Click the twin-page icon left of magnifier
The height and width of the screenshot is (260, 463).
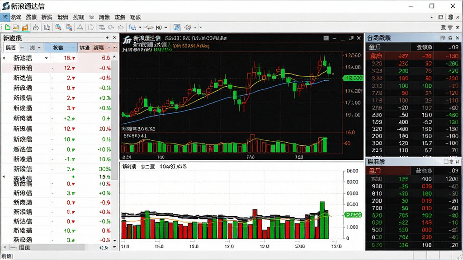click(47, 28)
